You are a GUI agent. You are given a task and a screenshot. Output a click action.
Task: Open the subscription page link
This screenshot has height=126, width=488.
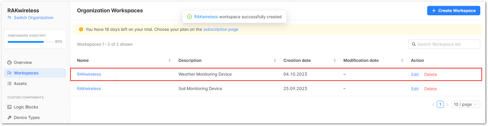tap(221, 29)
